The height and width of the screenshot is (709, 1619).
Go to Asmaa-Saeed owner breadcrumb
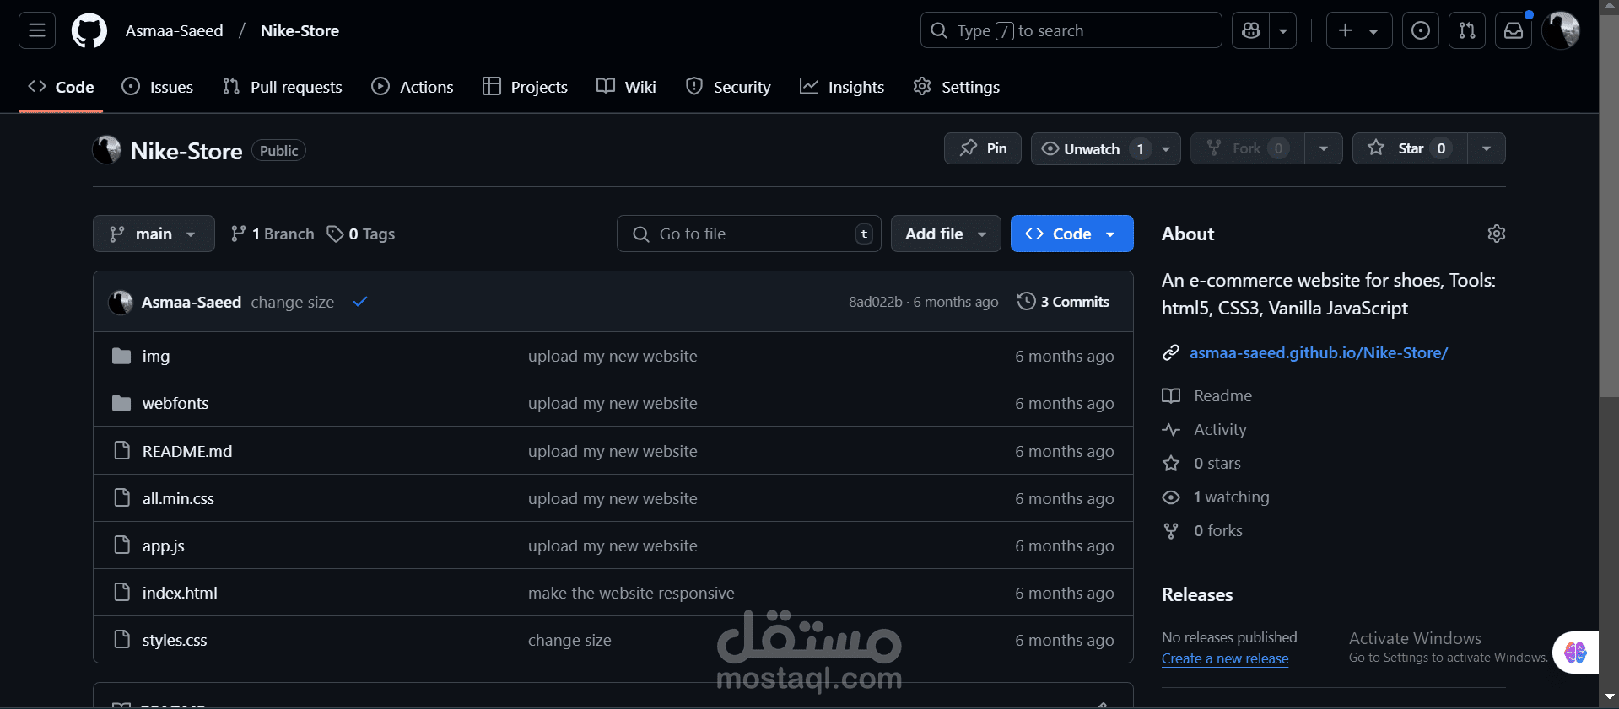(175, 30)
